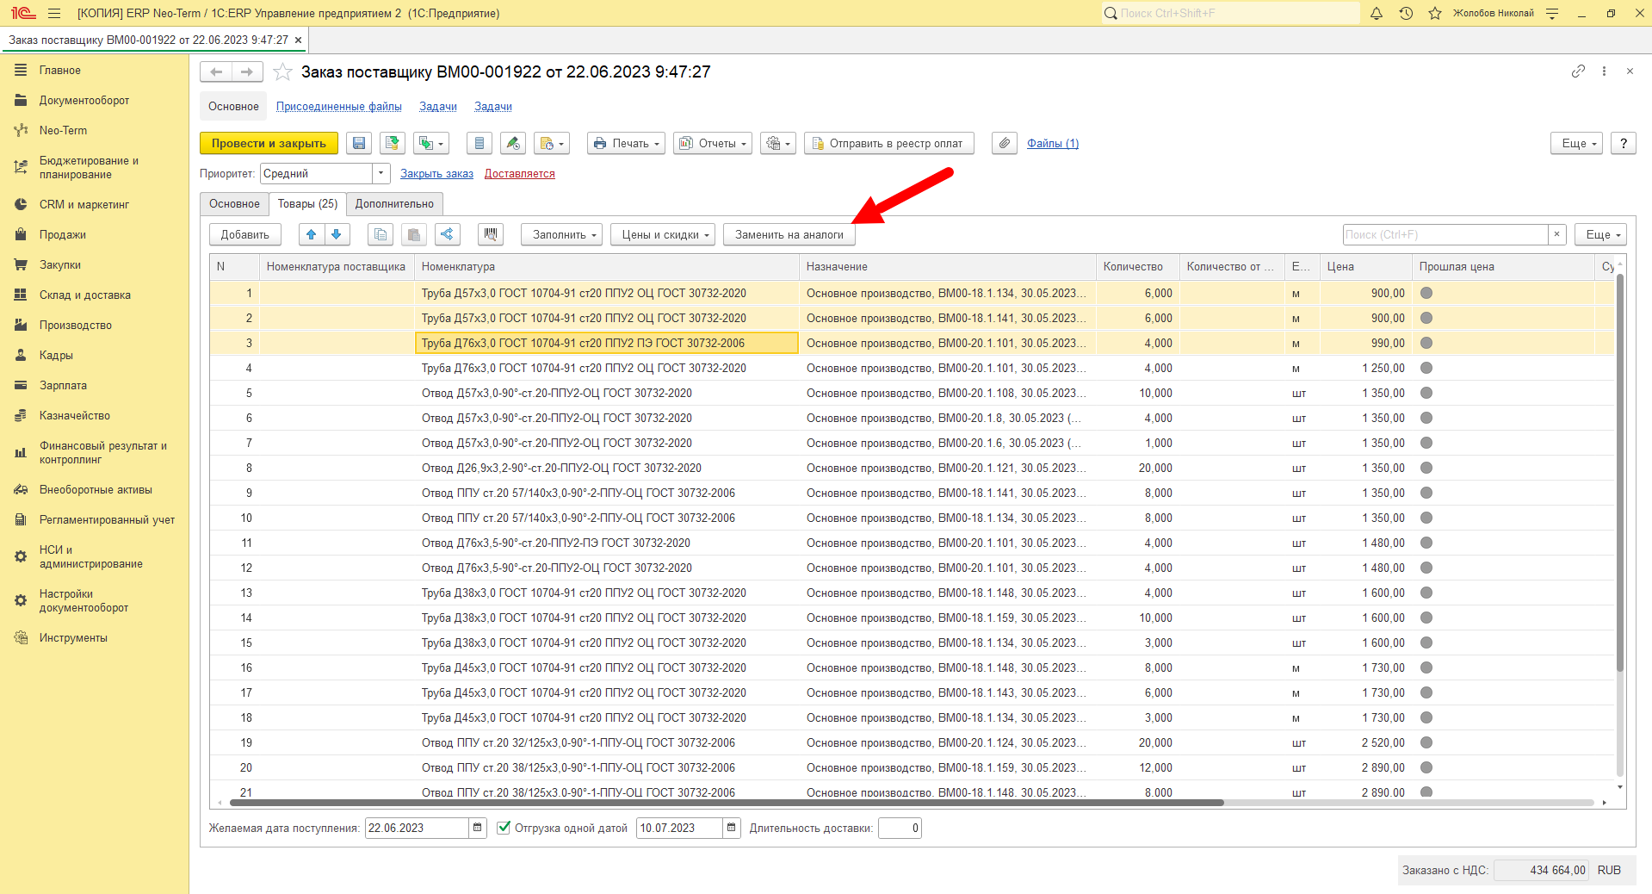
Task: Switch to the Дополнительно tab
Action: (394, 204)
